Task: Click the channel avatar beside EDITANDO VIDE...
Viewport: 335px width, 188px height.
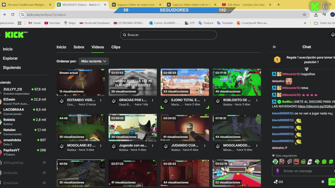Action: tap(62, 101)
